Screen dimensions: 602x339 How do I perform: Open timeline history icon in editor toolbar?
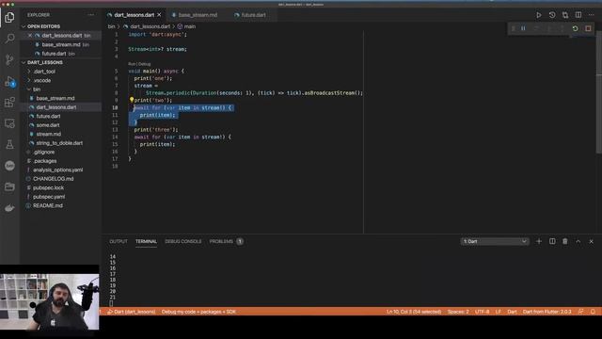(x=552, y=15)
